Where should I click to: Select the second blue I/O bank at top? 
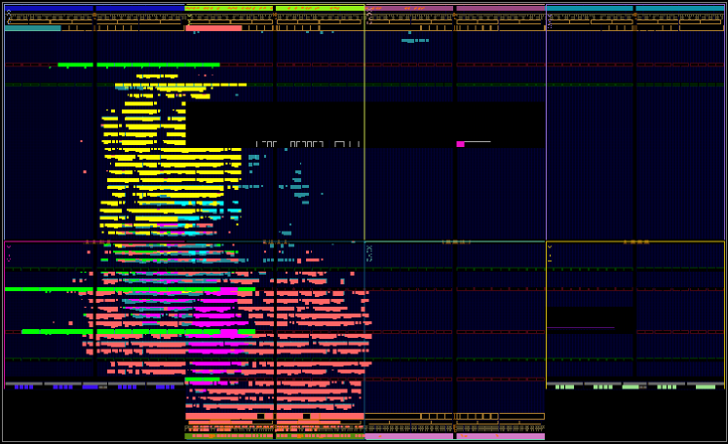coord(139,9)
